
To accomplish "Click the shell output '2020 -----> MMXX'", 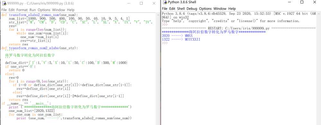I will click(177, 35).
